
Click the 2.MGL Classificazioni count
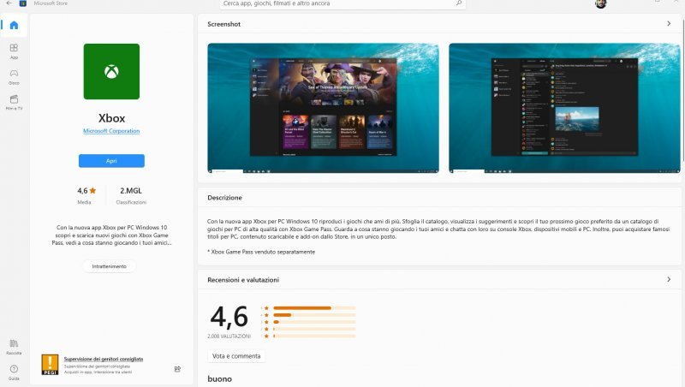(131, 195)
